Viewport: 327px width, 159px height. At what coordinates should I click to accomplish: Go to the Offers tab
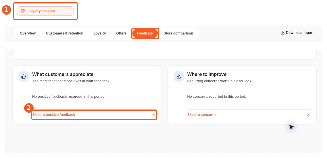[x=121, y=33]
